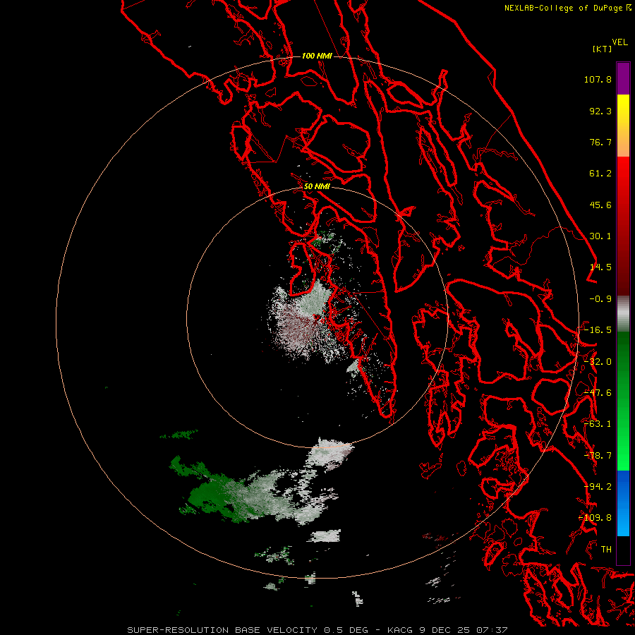Click the -94.2 scale value
The width and height of the screenshot is (635, 635).
(x=598, y=487)
